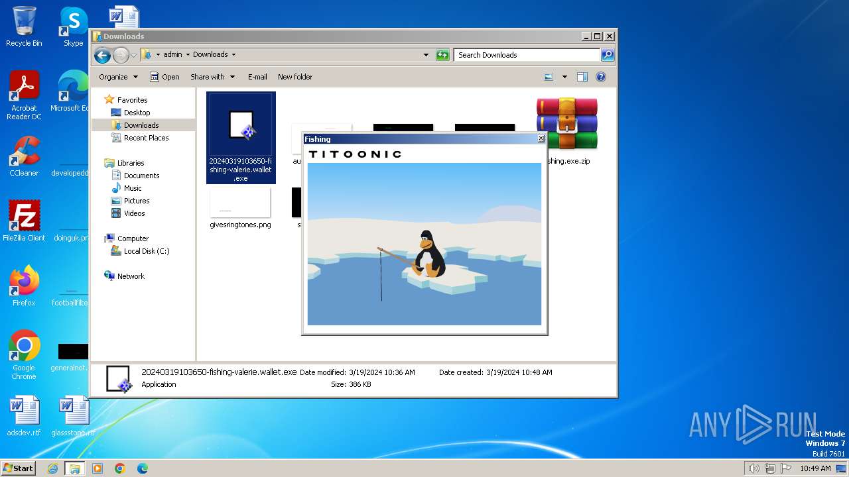This screenshot has height=477, width=849.
Task: Open the Start menu
Action: 19,468
